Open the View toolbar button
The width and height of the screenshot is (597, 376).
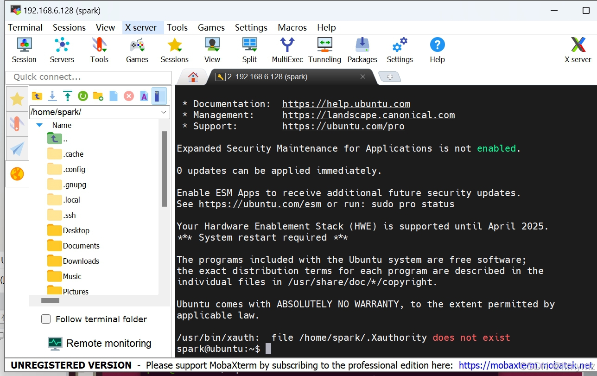tap(212, 51)
